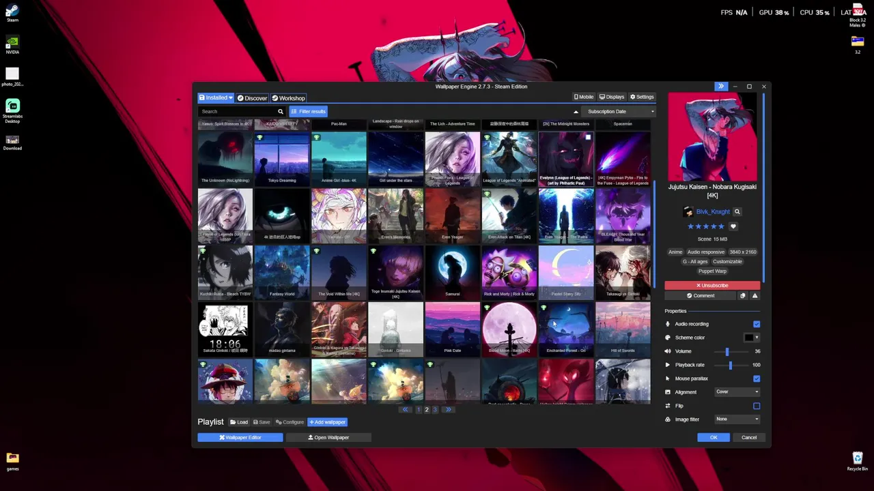Screen dimensions: 874x491
Task: Click the cursor icon beside Mouse parallax
Action: click(668, 378)
